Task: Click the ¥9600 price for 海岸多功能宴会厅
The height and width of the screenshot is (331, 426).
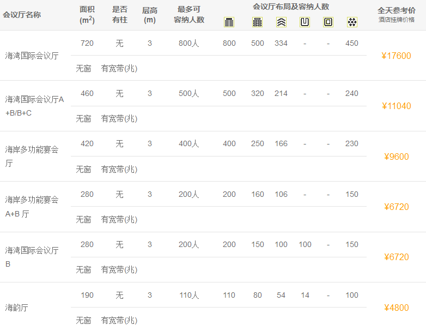Action: tap(396, 157)
